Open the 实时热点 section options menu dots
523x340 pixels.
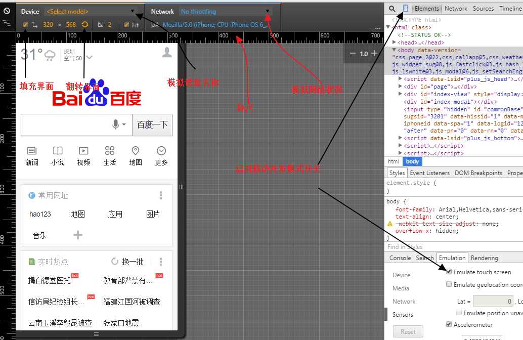161,262
